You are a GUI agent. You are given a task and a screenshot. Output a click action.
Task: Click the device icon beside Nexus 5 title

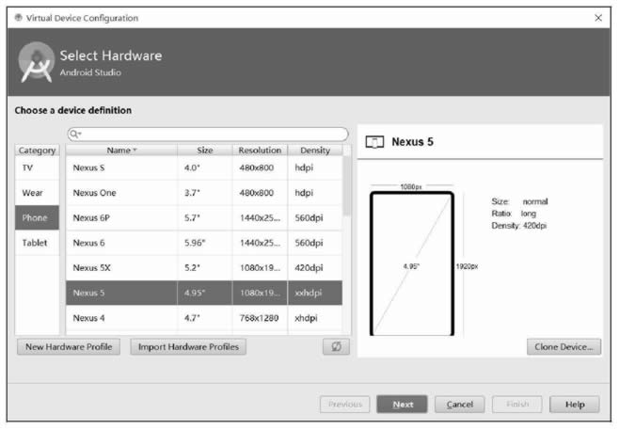coord(373,142)
